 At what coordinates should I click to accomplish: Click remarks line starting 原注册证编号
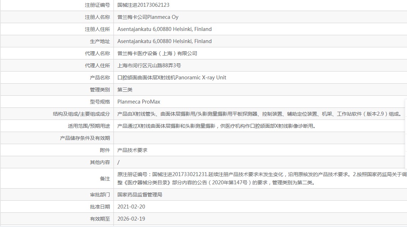(262, 174)
